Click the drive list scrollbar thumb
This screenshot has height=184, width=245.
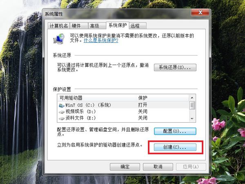pyautogui.click(x=192, y=105)
